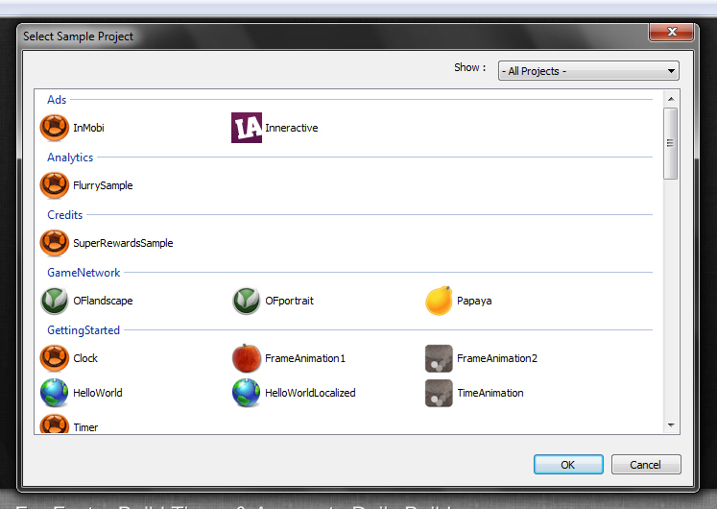717x509 pixels.
Task: Select the InMobi sample icon
Action: (x=55, y=128)
